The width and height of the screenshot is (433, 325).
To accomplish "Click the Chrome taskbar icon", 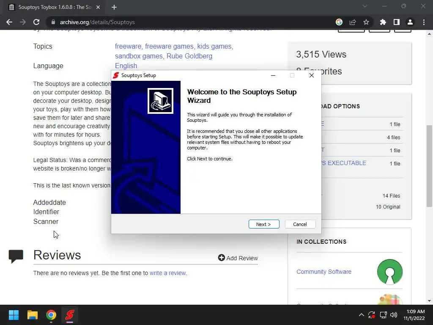I will [x=51, y=315].
